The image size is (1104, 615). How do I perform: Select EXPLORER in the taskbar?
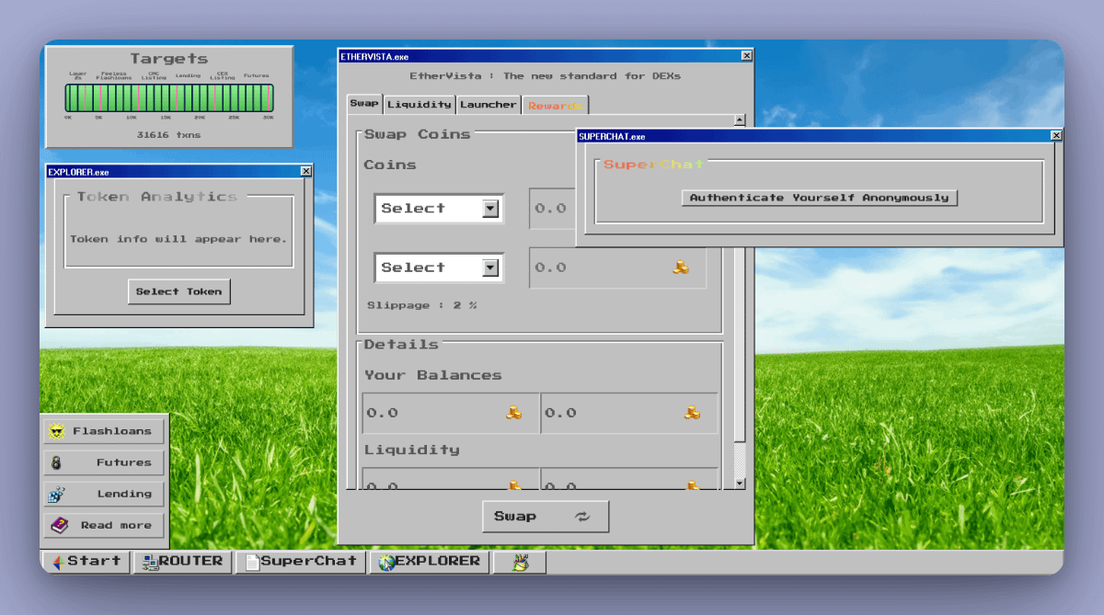coord(429,562)
